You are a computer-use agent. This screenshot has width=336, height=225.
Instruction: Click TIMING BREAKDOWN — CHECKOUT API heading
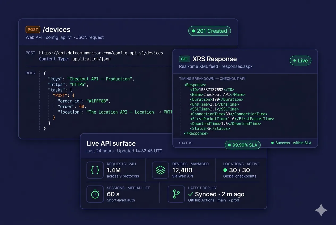point(212,79)
